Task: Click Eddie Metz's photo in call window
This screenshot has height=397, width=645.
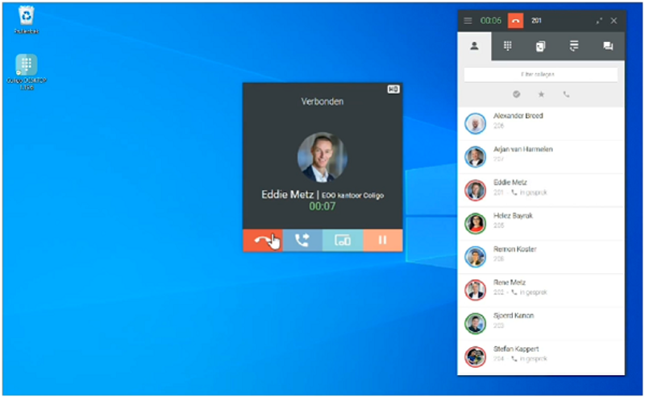Action: click(322, 157)
